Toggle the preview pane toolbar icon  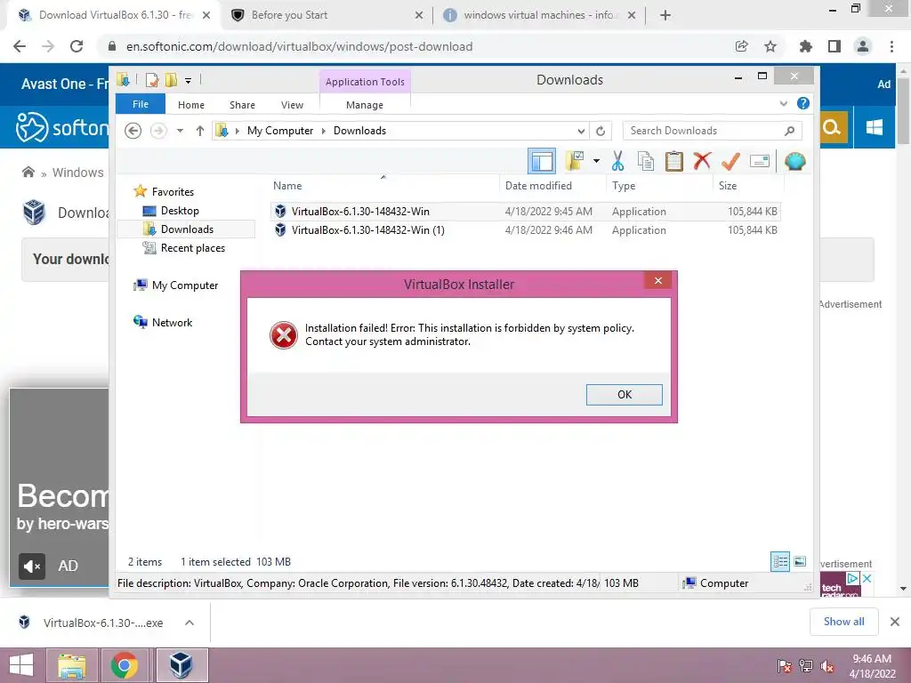542,161
